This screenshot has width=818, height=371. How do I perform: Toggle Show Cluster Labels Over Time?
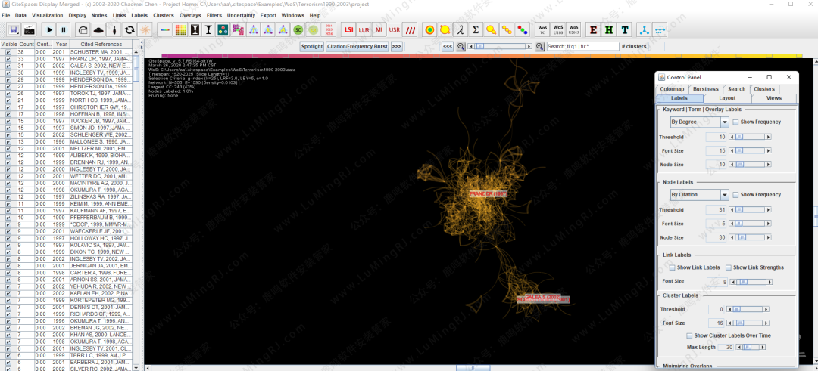(x=689, y=335)
